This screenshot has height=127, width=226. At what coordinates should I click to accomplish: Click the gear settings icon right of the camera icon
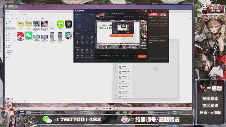click(x=135, y=56)
